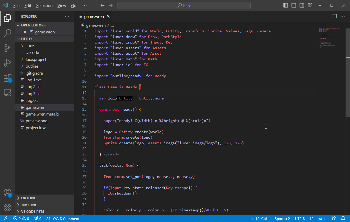The width and height of the screenshot is (350, 222).
Task: Expand the .luxe folder
Action: pyautogui.click(x=45, y=46)
